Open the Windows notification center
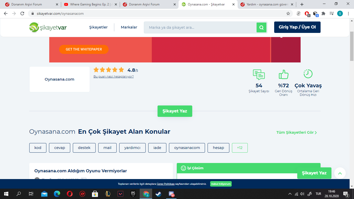 click(346, 194)
